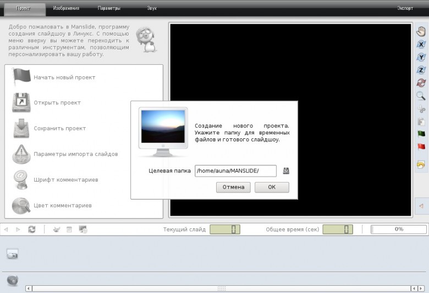Click the yellow undo arrow icon

point(421,165)
